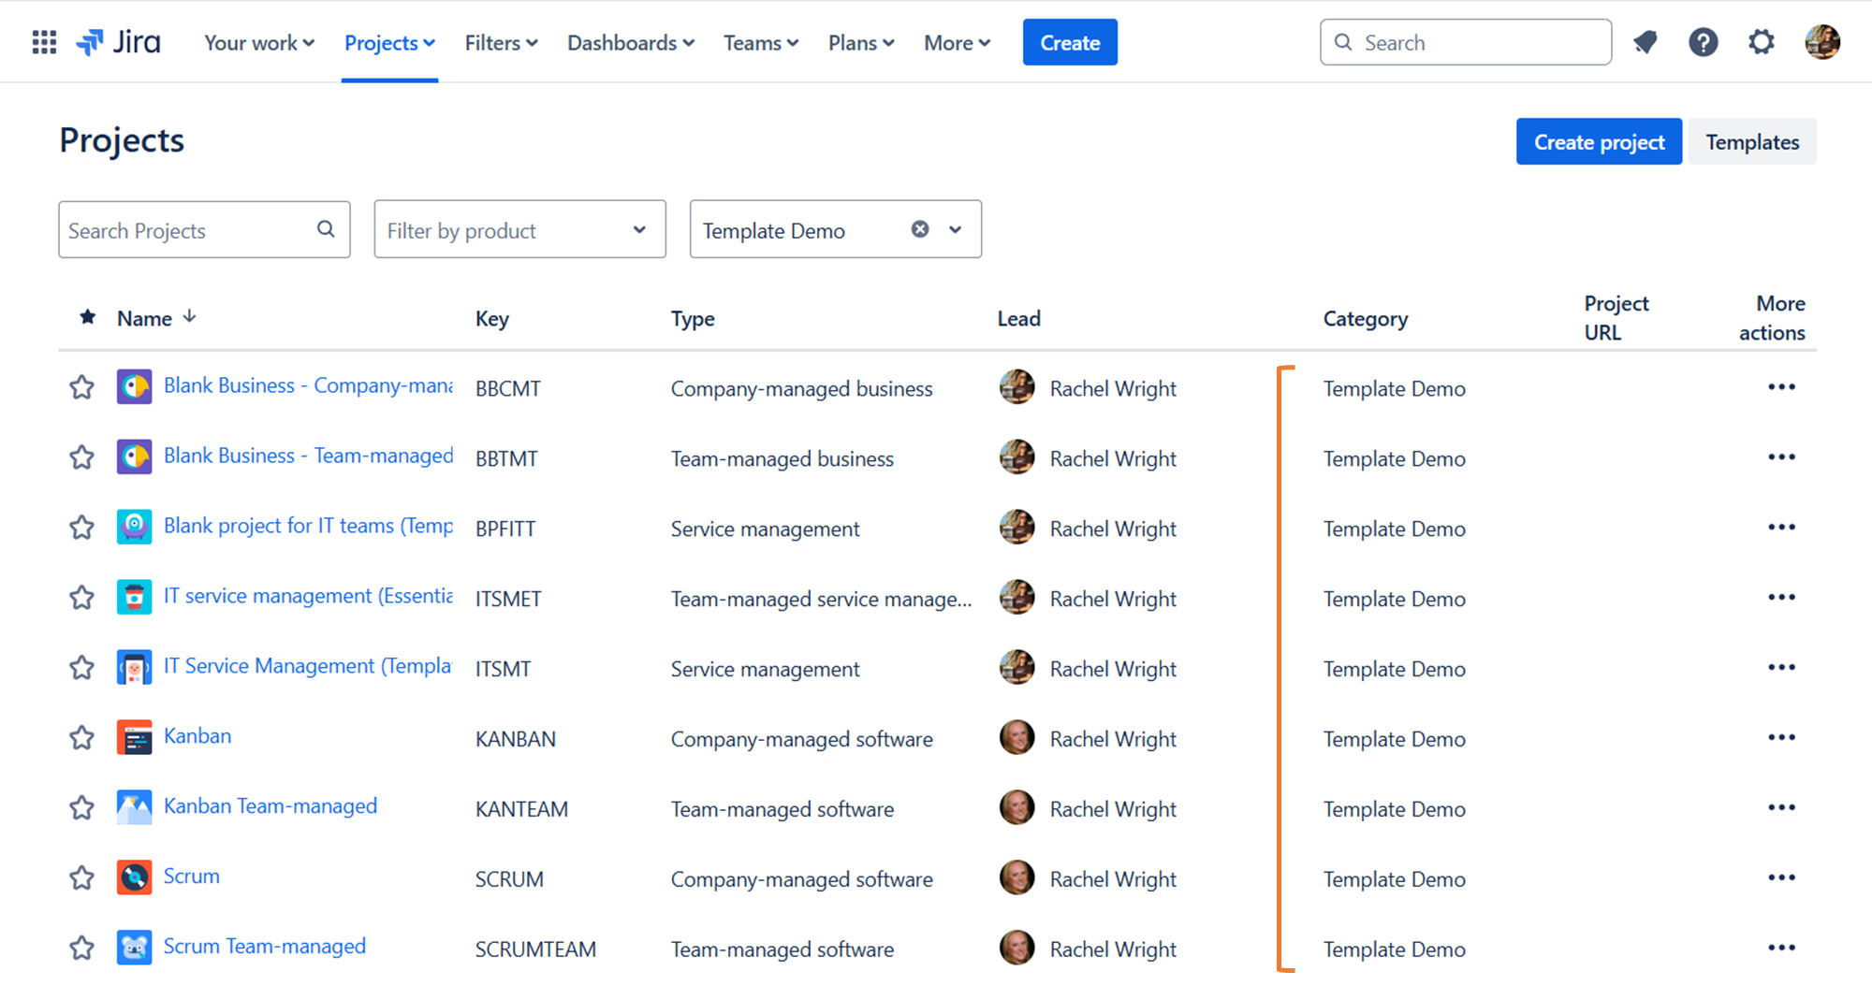Open the Filter by product dropdown
Screen dimensions: 1872x1000
519,229
